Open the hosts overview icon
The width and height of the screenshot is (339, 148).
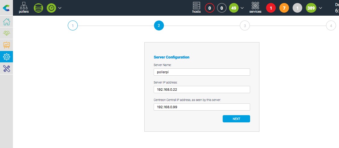coord(196,8)
